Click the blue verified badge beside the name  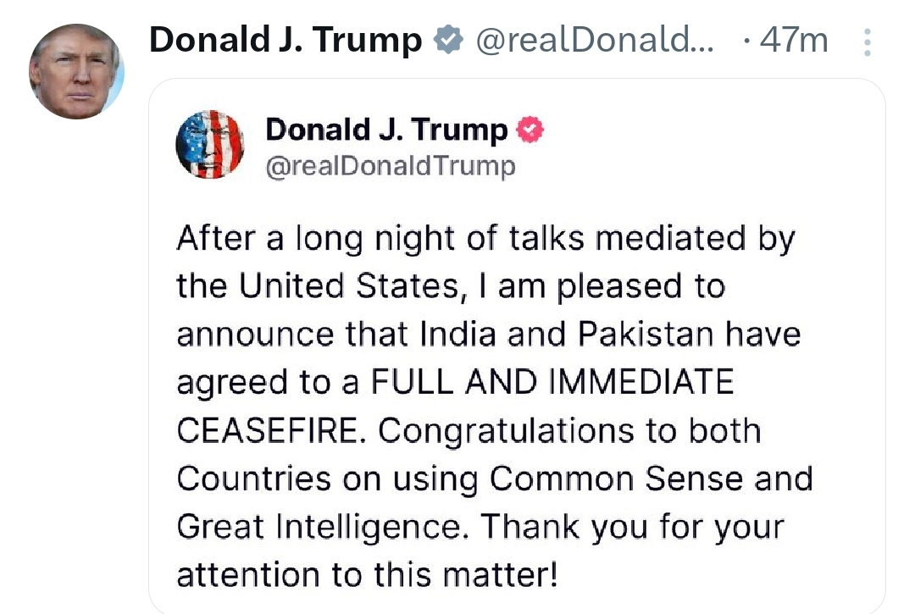[x=448, y=40]
